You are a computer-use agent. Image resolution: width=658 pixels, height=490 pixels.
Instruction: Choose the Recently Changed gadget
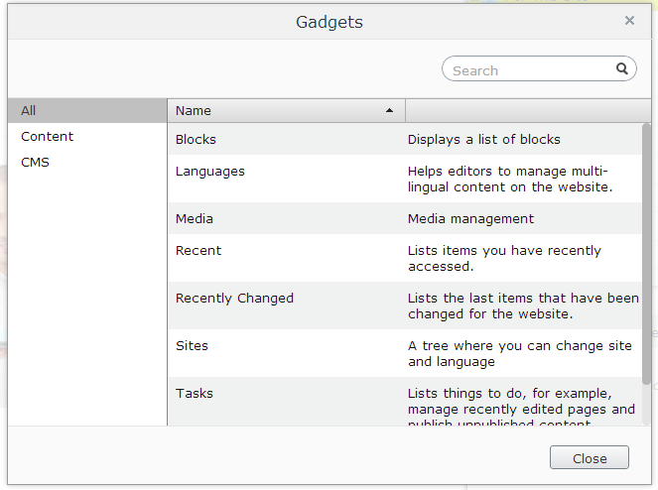point(235,298)
